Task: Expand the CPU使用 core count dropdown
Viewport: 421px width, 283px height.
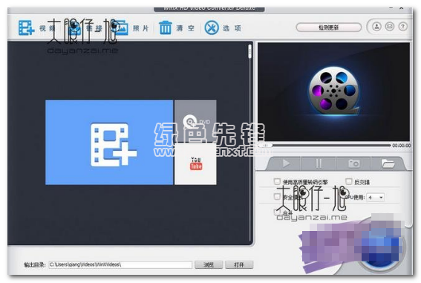Action: click(x=376, y=198)
